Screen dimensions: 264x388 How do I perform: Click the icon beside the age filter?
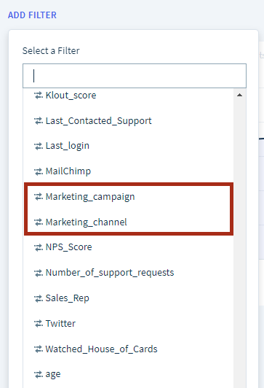(39, 374)
